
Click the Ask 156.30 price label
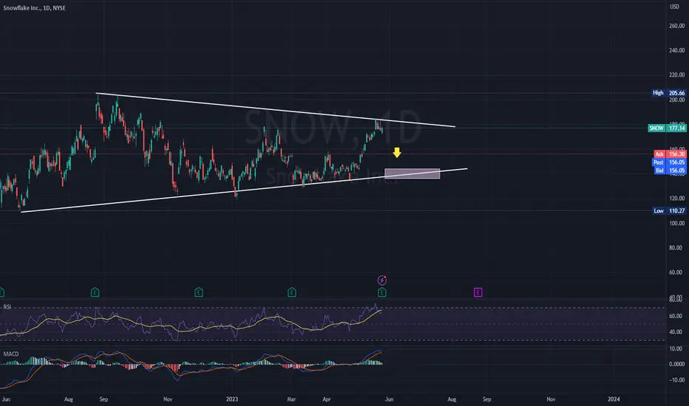coord(670,154)
